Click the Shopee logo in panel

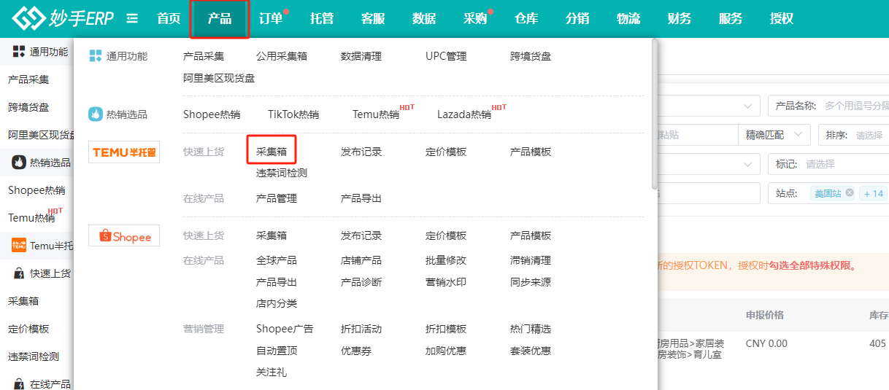pos(124,236)
